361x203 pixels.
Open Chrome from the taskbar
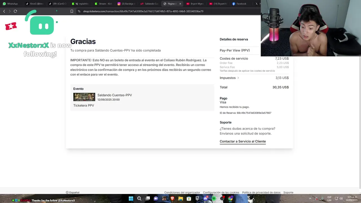(230, 198)
